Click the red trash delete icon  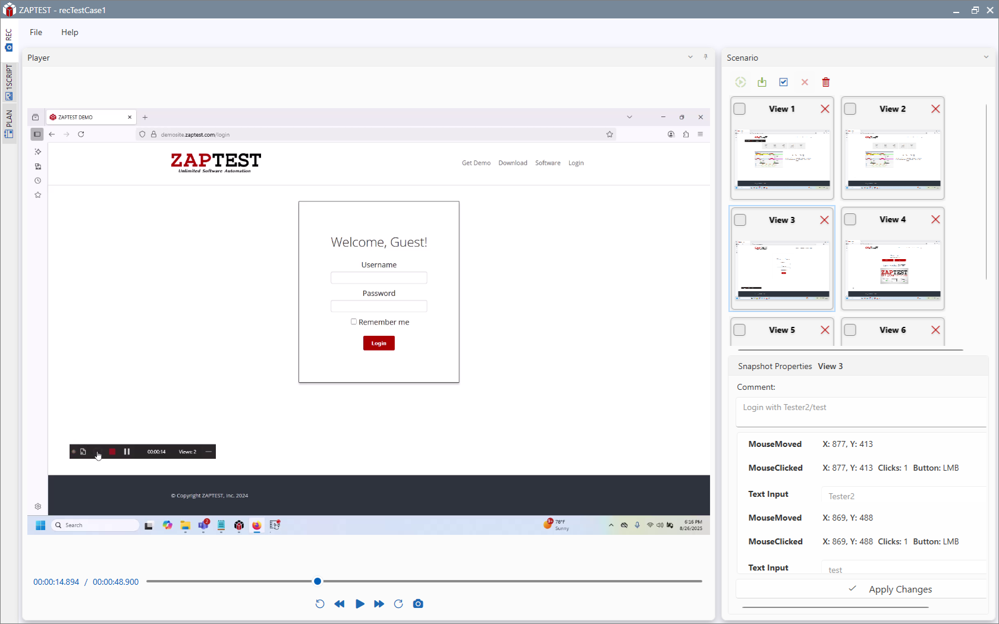[826, 82]
